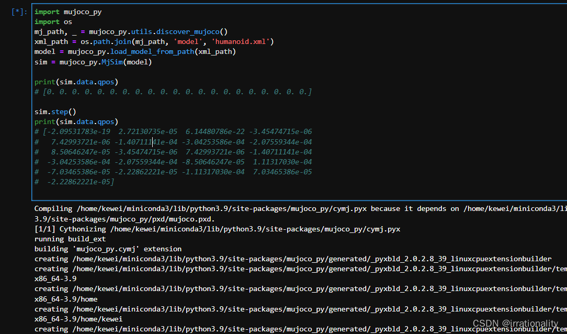Click the [*]: cell execution prompt

[19, 12]
